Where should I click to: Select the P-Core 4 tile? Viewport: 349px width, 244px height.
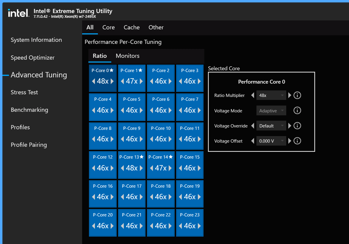click(103, 107)
